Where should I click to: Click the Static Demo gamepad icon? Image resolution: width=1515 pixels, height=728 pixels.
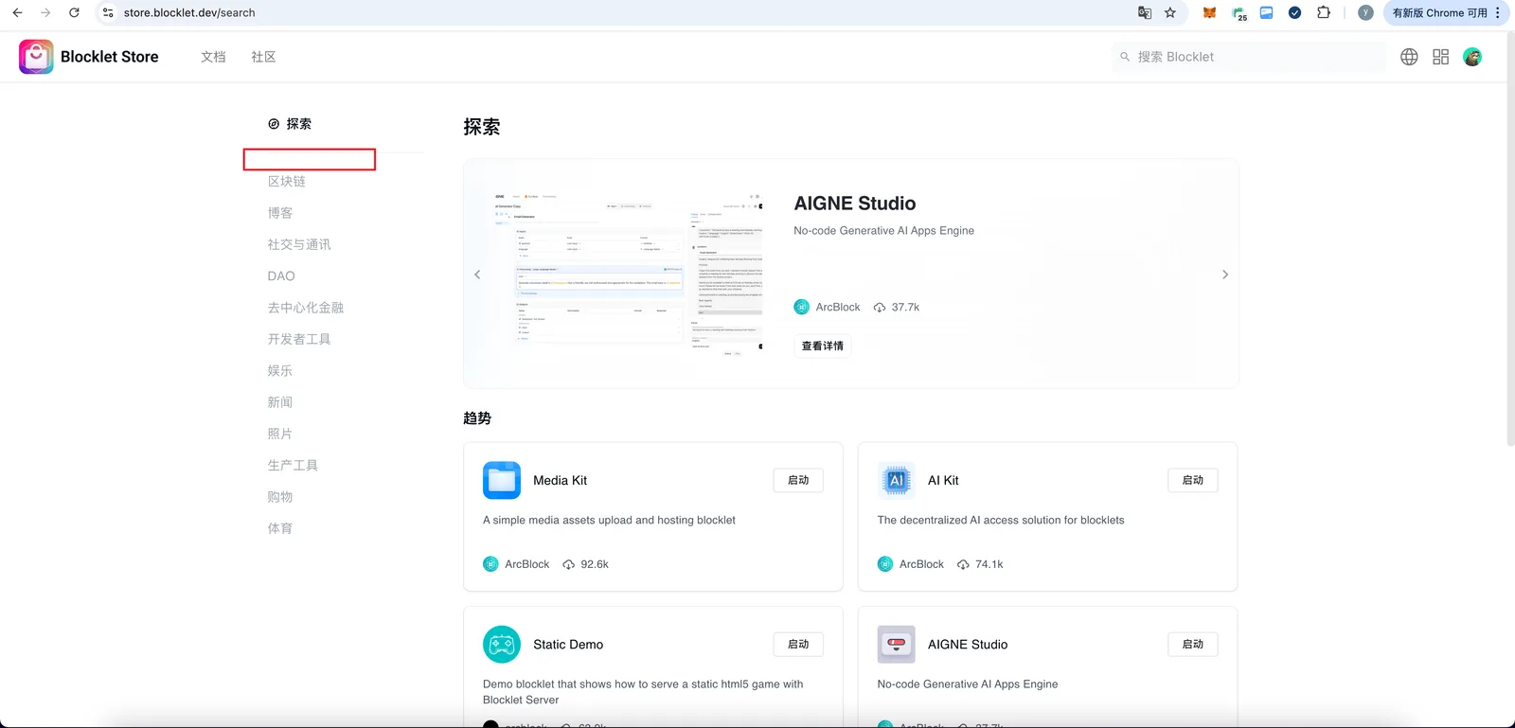[x=502, y=645]
